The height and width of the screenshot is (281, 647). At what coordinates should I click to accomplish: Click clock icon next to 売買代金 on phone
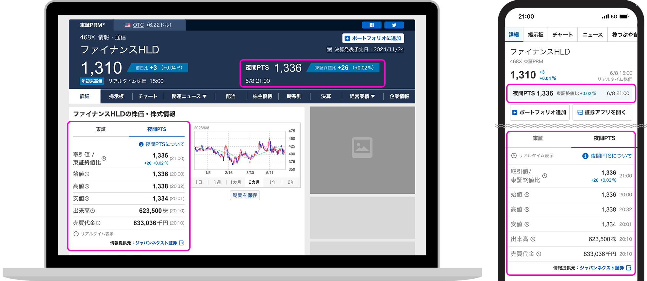coord(539,254)
